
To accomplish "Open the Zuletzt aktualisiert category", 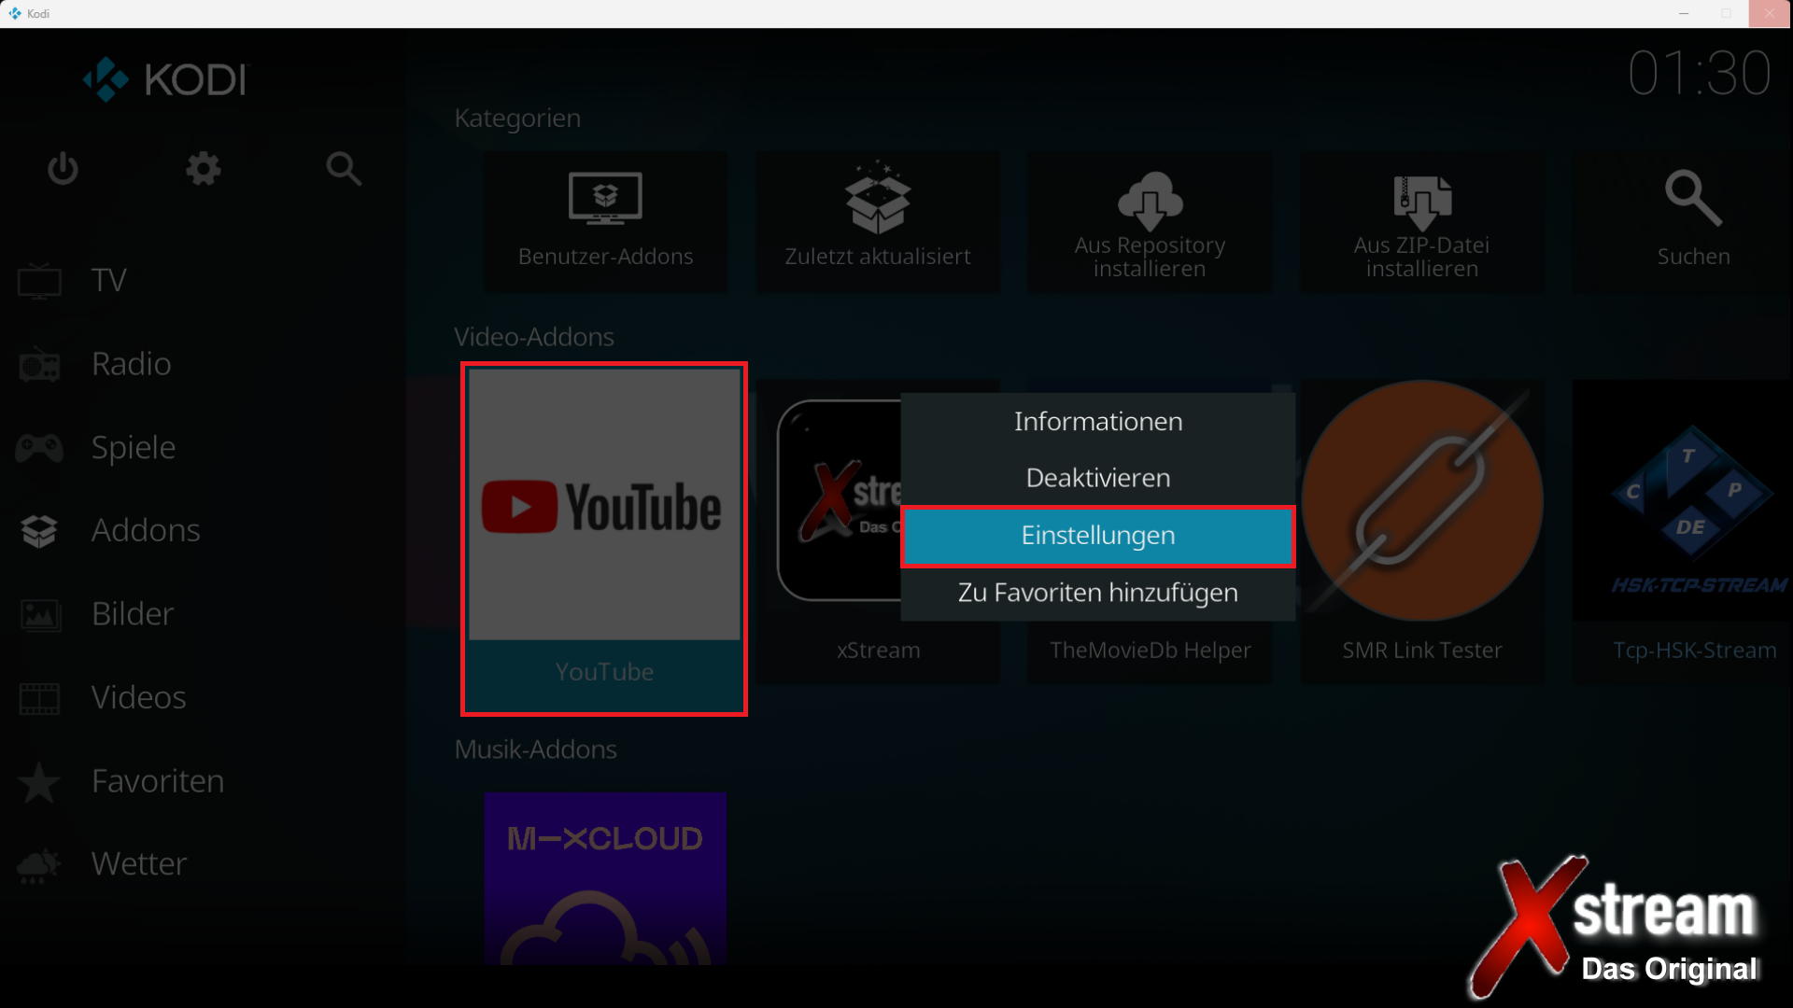I will (x=877, y=222).
